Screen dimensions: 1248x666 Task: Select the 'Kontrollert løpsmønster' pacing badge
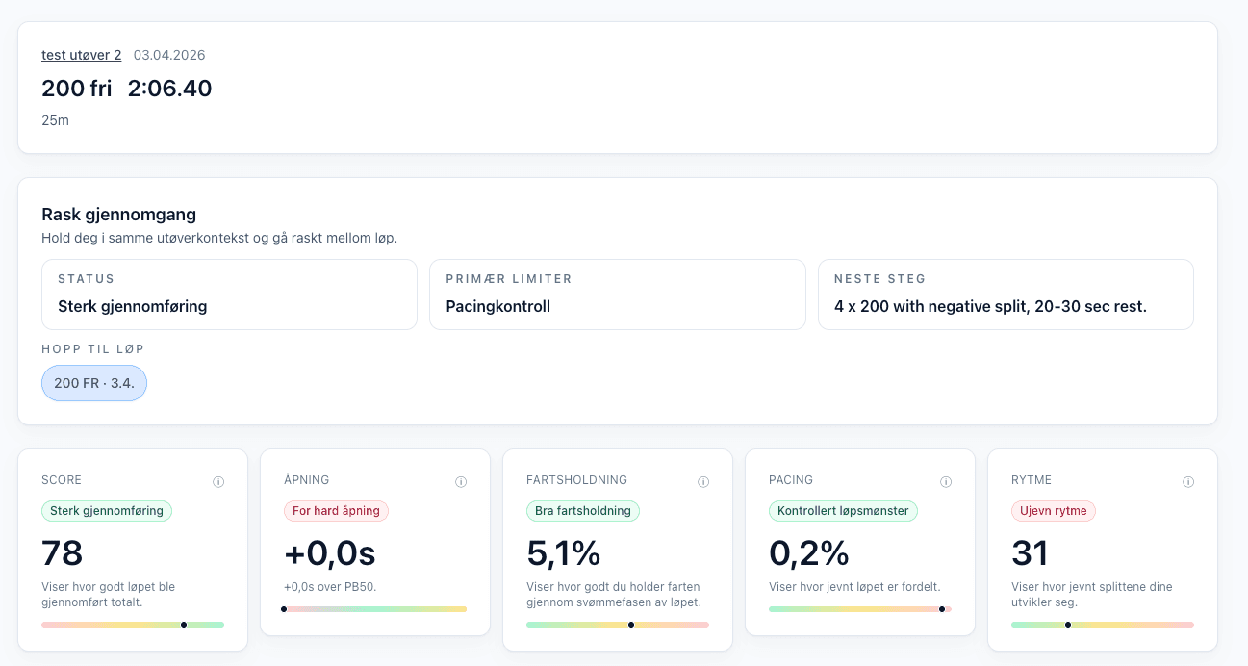(x=844, y=511)
